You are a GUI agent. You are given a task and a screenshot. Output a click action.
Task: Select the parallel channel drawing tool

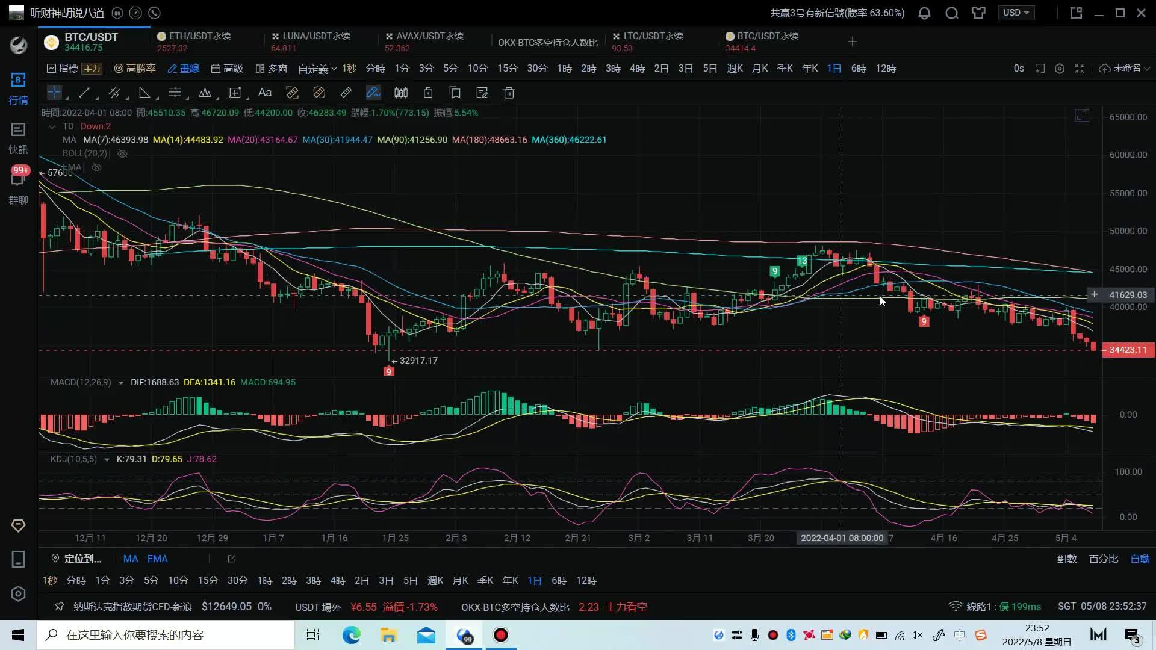[x=114, y=93]
